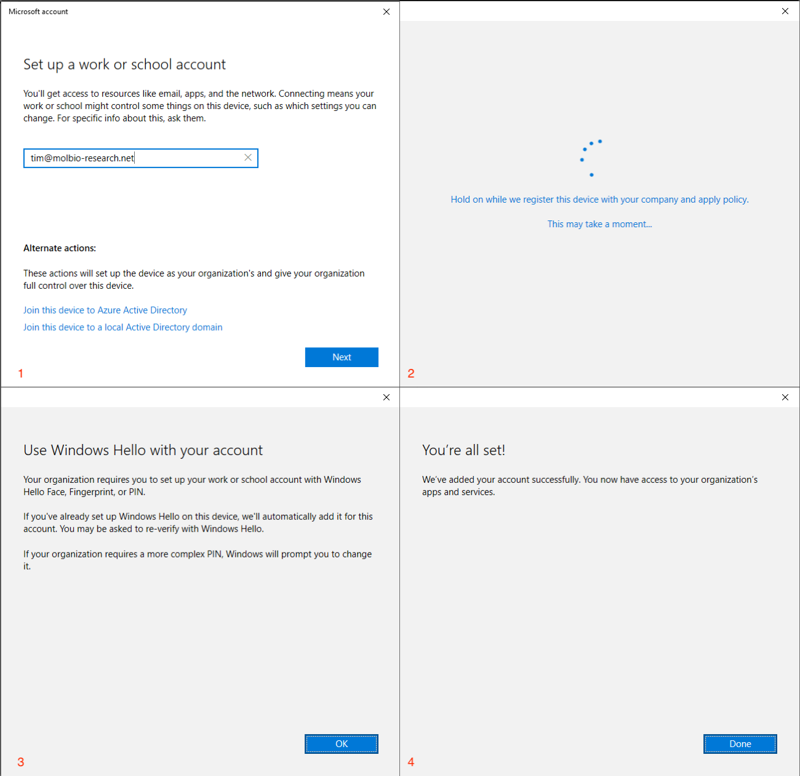Click the "Microsoft account" window title
The width and height of the screenshot is (800, 776).
coord(38,12)
